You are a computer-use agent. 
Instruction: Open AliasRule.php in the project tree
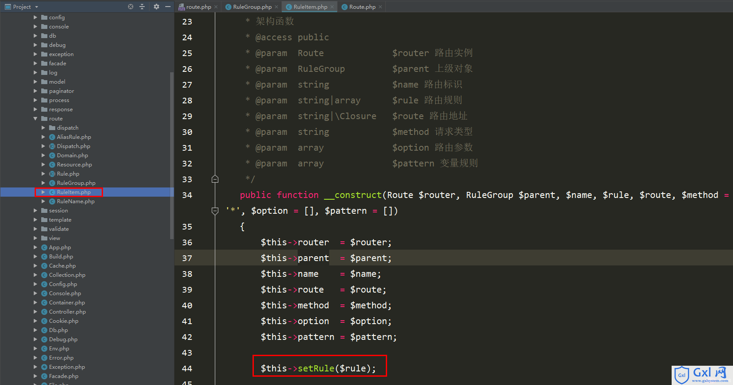click(x=74, y=137)
